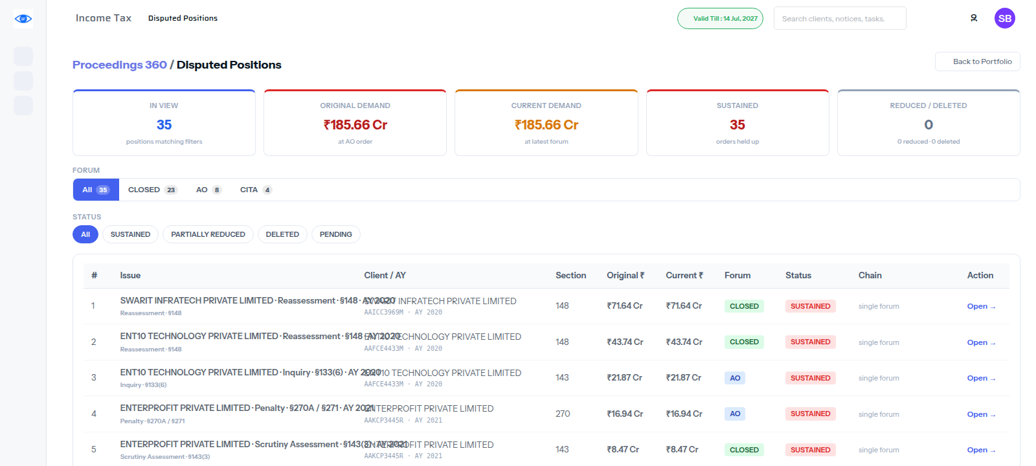Sort by Original ₹ column header
The image size is (1036, 466).
[x=625, y=275]
